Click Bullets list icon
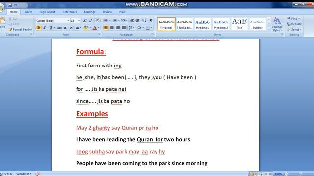314x176 pixels. 106,21
